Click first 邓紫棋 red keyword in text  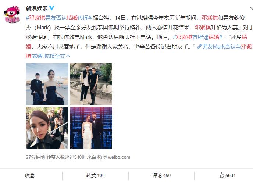point(209,18)
